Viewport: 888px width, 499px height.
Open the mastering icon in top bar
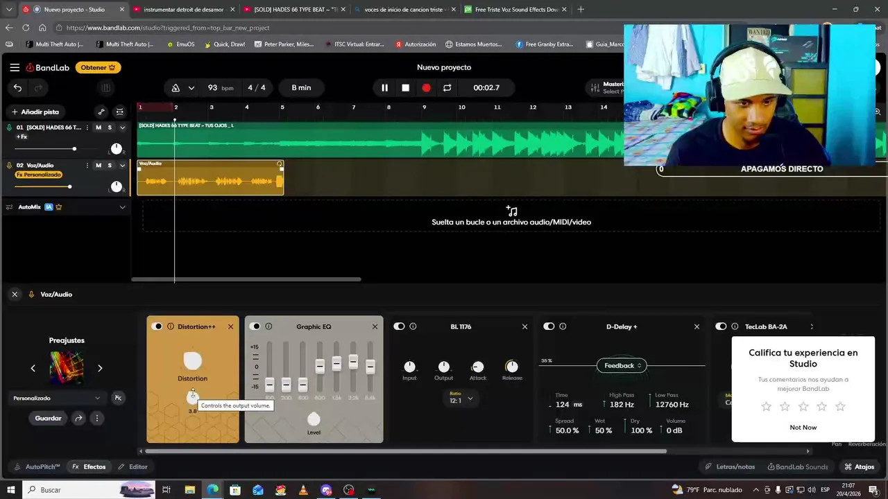pyautogui.click(x=595, y=88)
